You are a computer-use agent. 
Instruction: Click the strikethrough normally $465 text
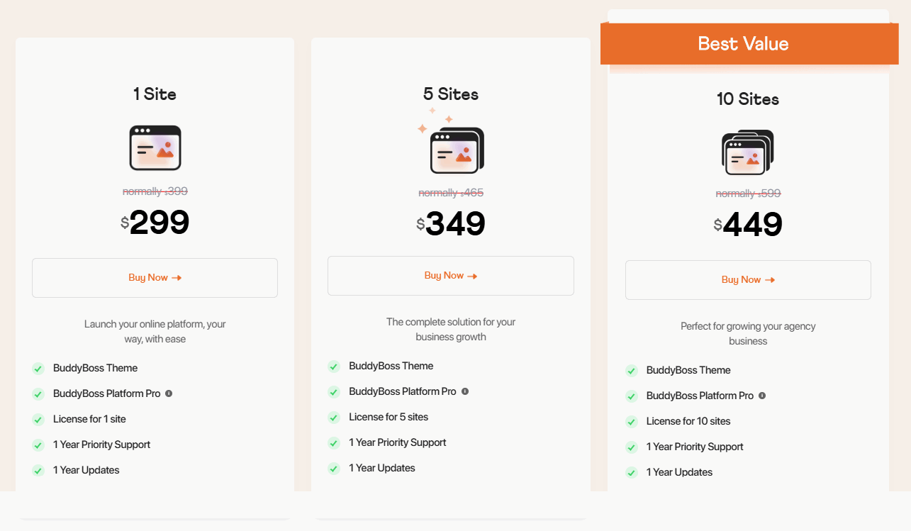[x=451, y=193]
